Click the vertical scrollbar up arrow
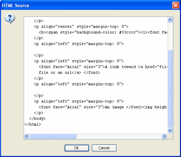Image resolution: width=181 pixels, height=157 pixels. 170,20
